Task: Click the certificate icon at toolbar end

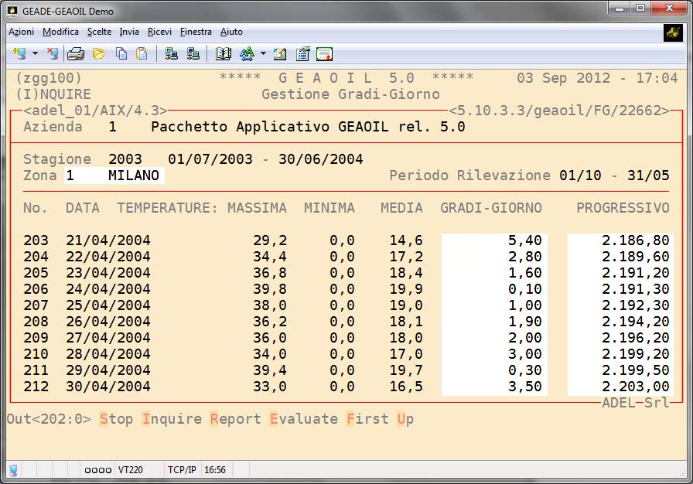Action: click(x=324, y=54)
